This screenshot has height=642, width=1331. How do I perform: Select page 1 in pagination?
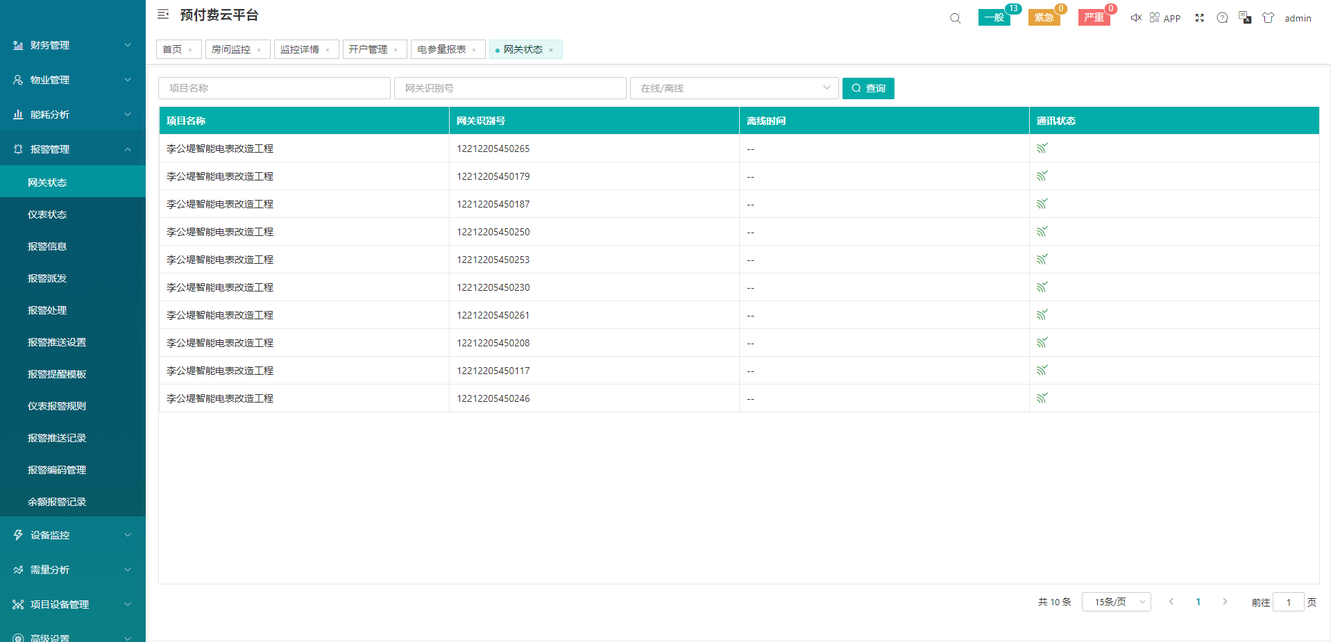[1198, 602]
